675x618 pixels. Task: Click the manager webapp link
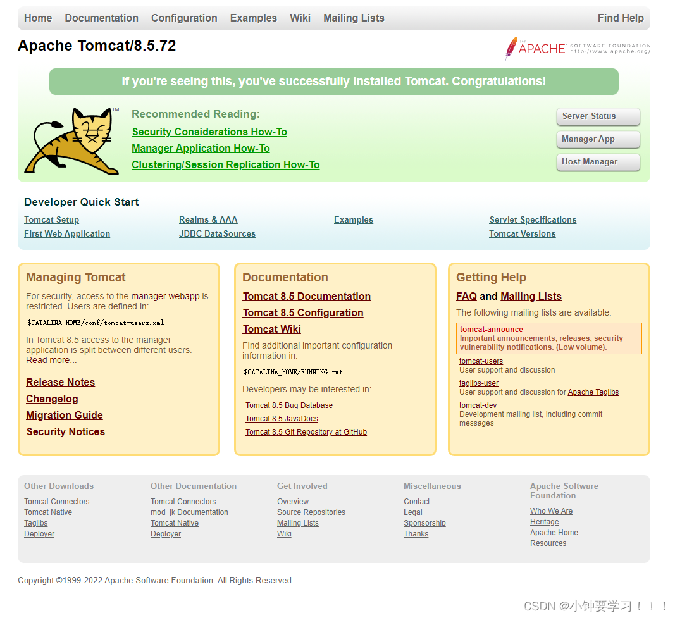pos(165,296)
